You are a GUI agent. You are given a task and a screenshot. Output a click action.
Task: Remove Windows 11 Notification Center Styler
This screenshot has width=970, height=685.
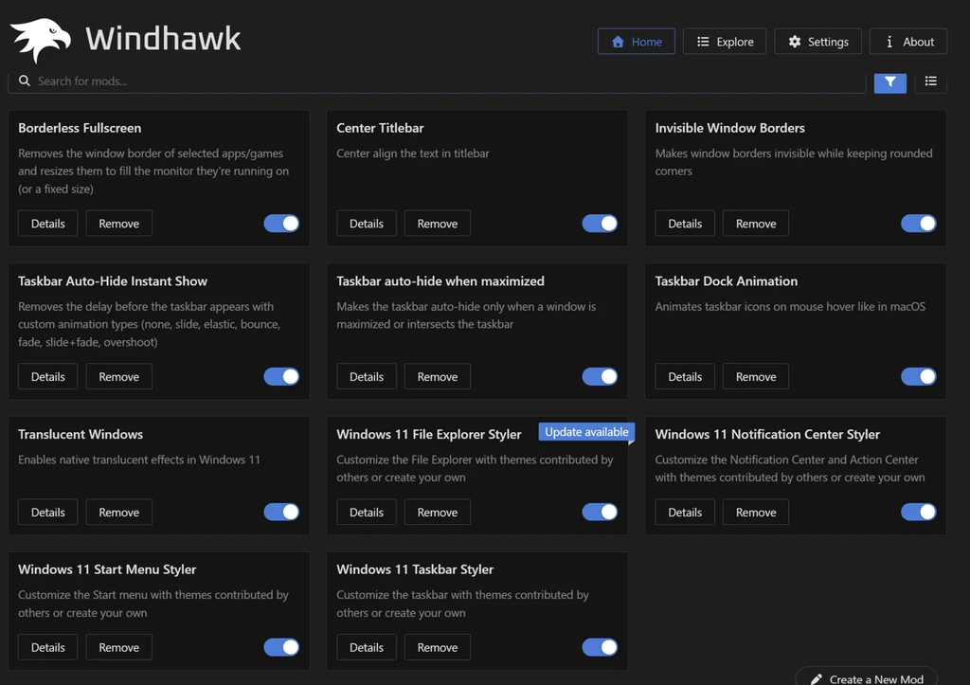coord(755,512)
